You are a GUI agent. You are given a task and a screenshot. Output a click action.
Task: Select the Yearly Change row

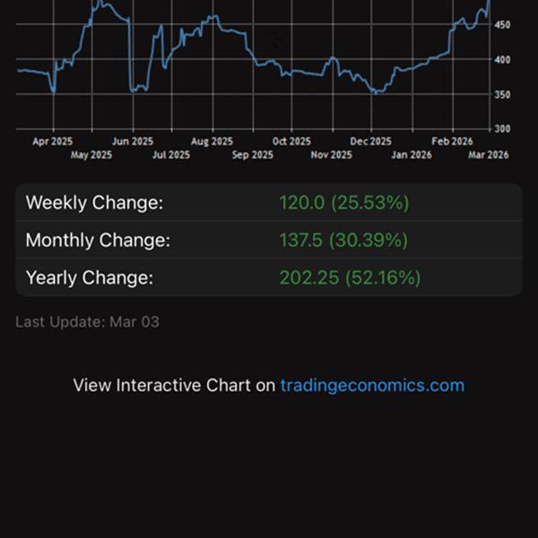click(269, 277)
